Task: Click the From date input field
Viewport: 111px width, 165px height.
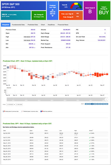Action: point(10,104)
